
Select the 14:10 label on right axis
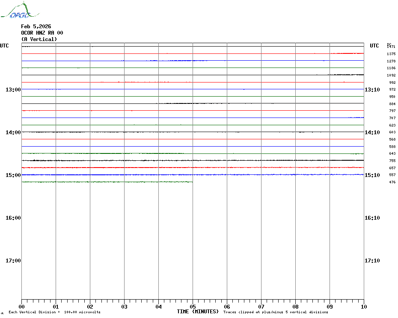click(x=372, y=132)
